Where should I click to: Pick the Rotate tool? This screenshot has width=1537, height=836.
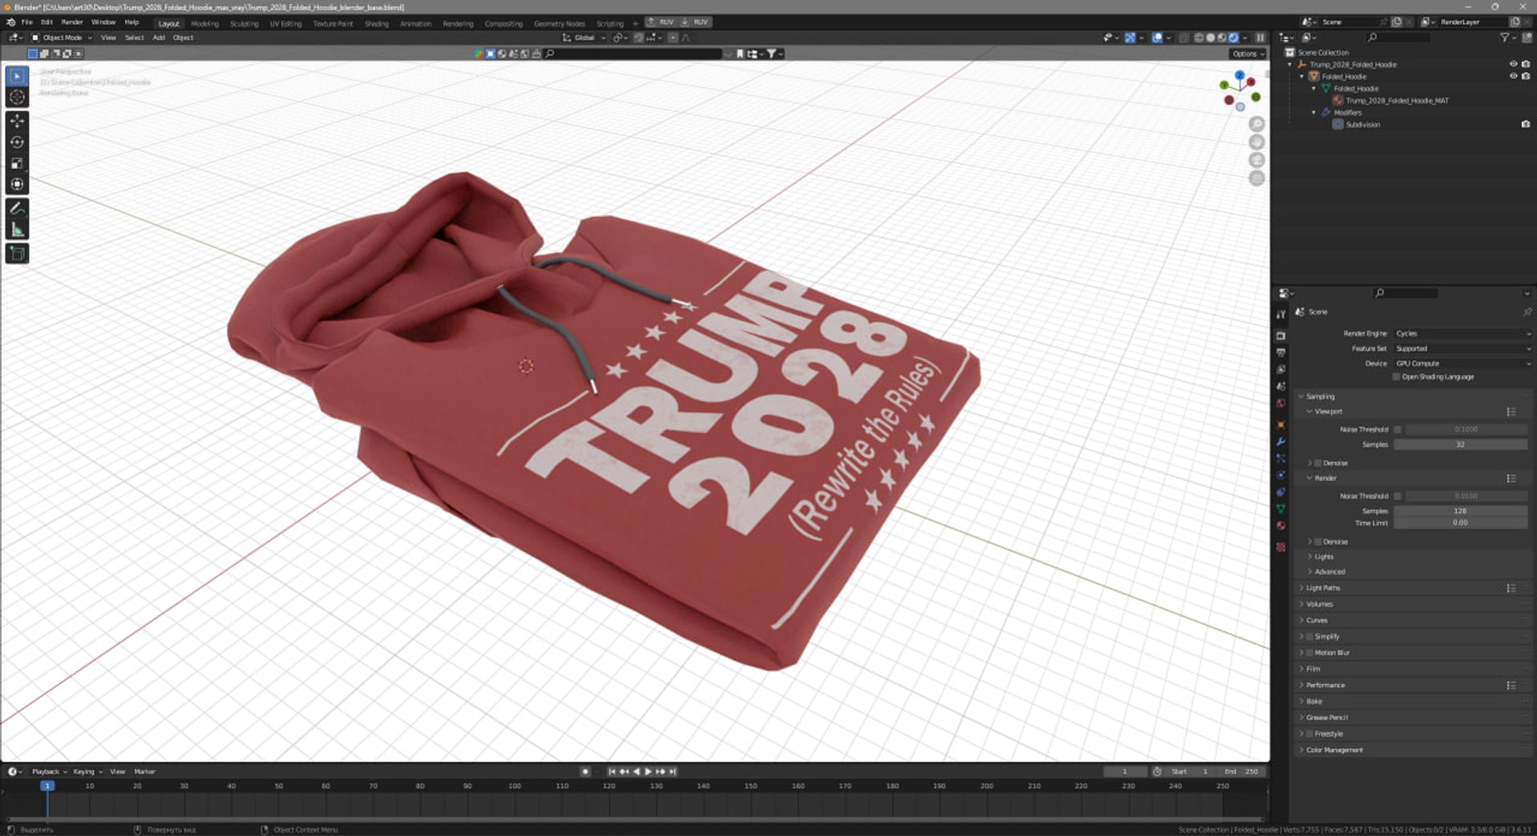tap(17, 143)
